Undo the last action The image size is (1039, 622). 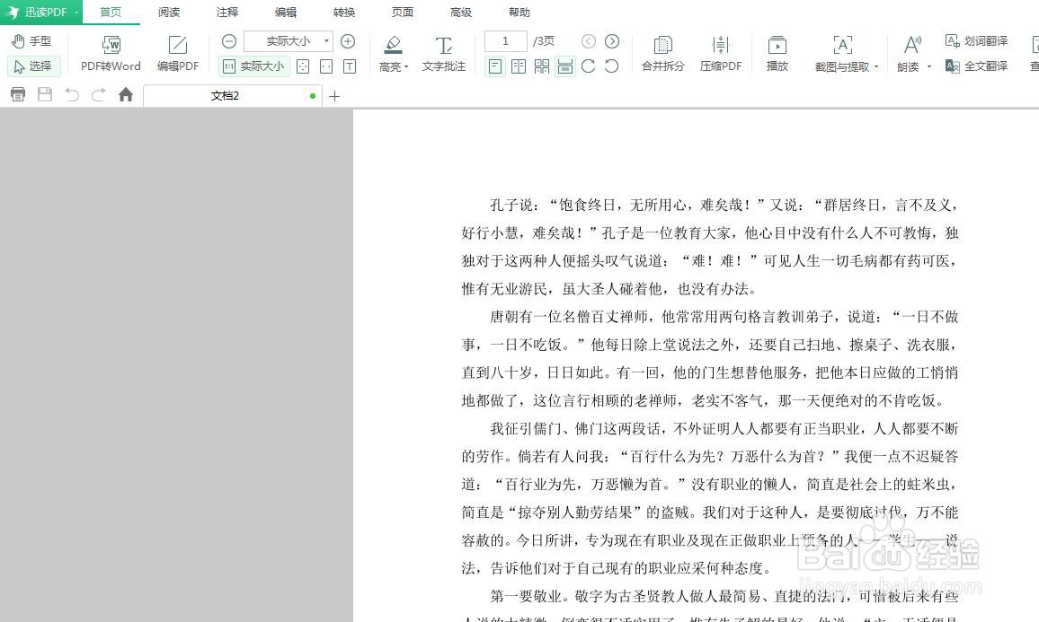pyautogui.click(x=72, y=94)
